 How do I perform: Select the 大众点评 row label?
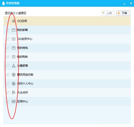pyautogui.click(x=23, y=92)
